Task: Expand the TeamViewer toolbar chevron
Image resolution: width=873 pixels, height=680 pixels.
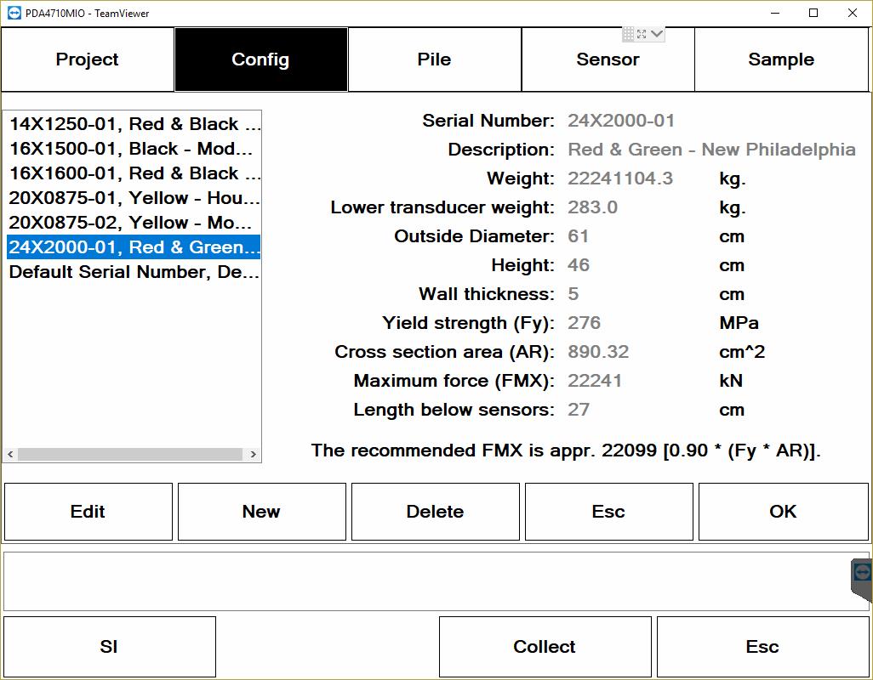Action: click(x=656, y=34)
